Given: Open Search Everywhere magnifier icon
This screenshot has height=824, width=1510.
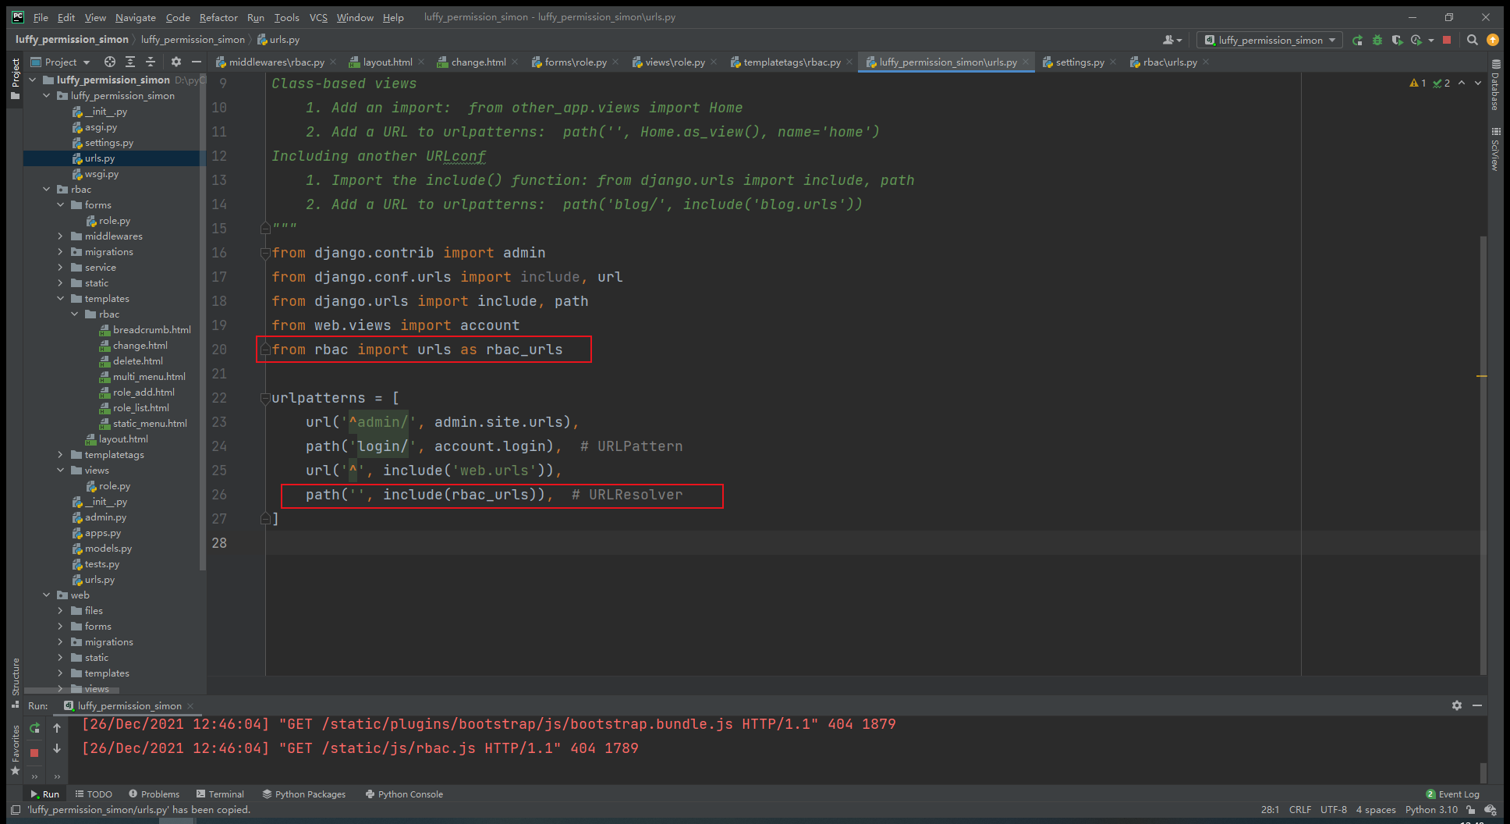Looking at the screenshot, I should (1472, 40).
